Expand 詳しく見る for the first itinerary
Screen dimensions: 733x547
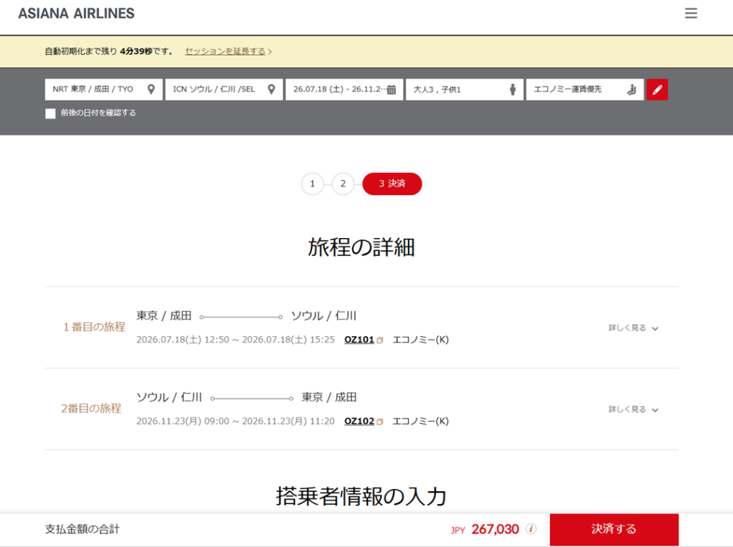pos(634,328)
